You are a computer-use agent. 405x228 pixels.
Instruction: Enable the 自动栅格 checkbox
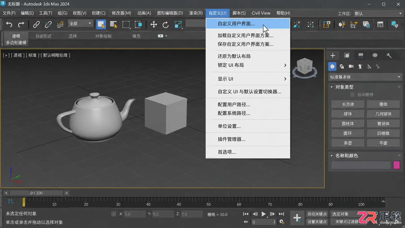[x=352, y=95]
